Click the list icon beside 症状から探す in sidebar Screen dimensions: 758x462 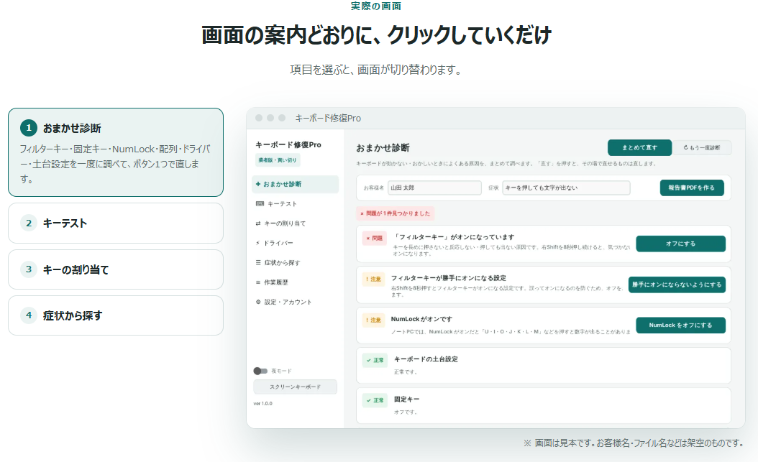[258, 263]
